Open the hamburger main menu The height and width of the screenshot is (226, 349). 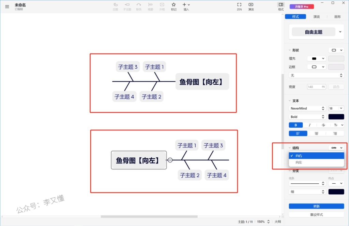pyautogui.click(x=7, y=6)
